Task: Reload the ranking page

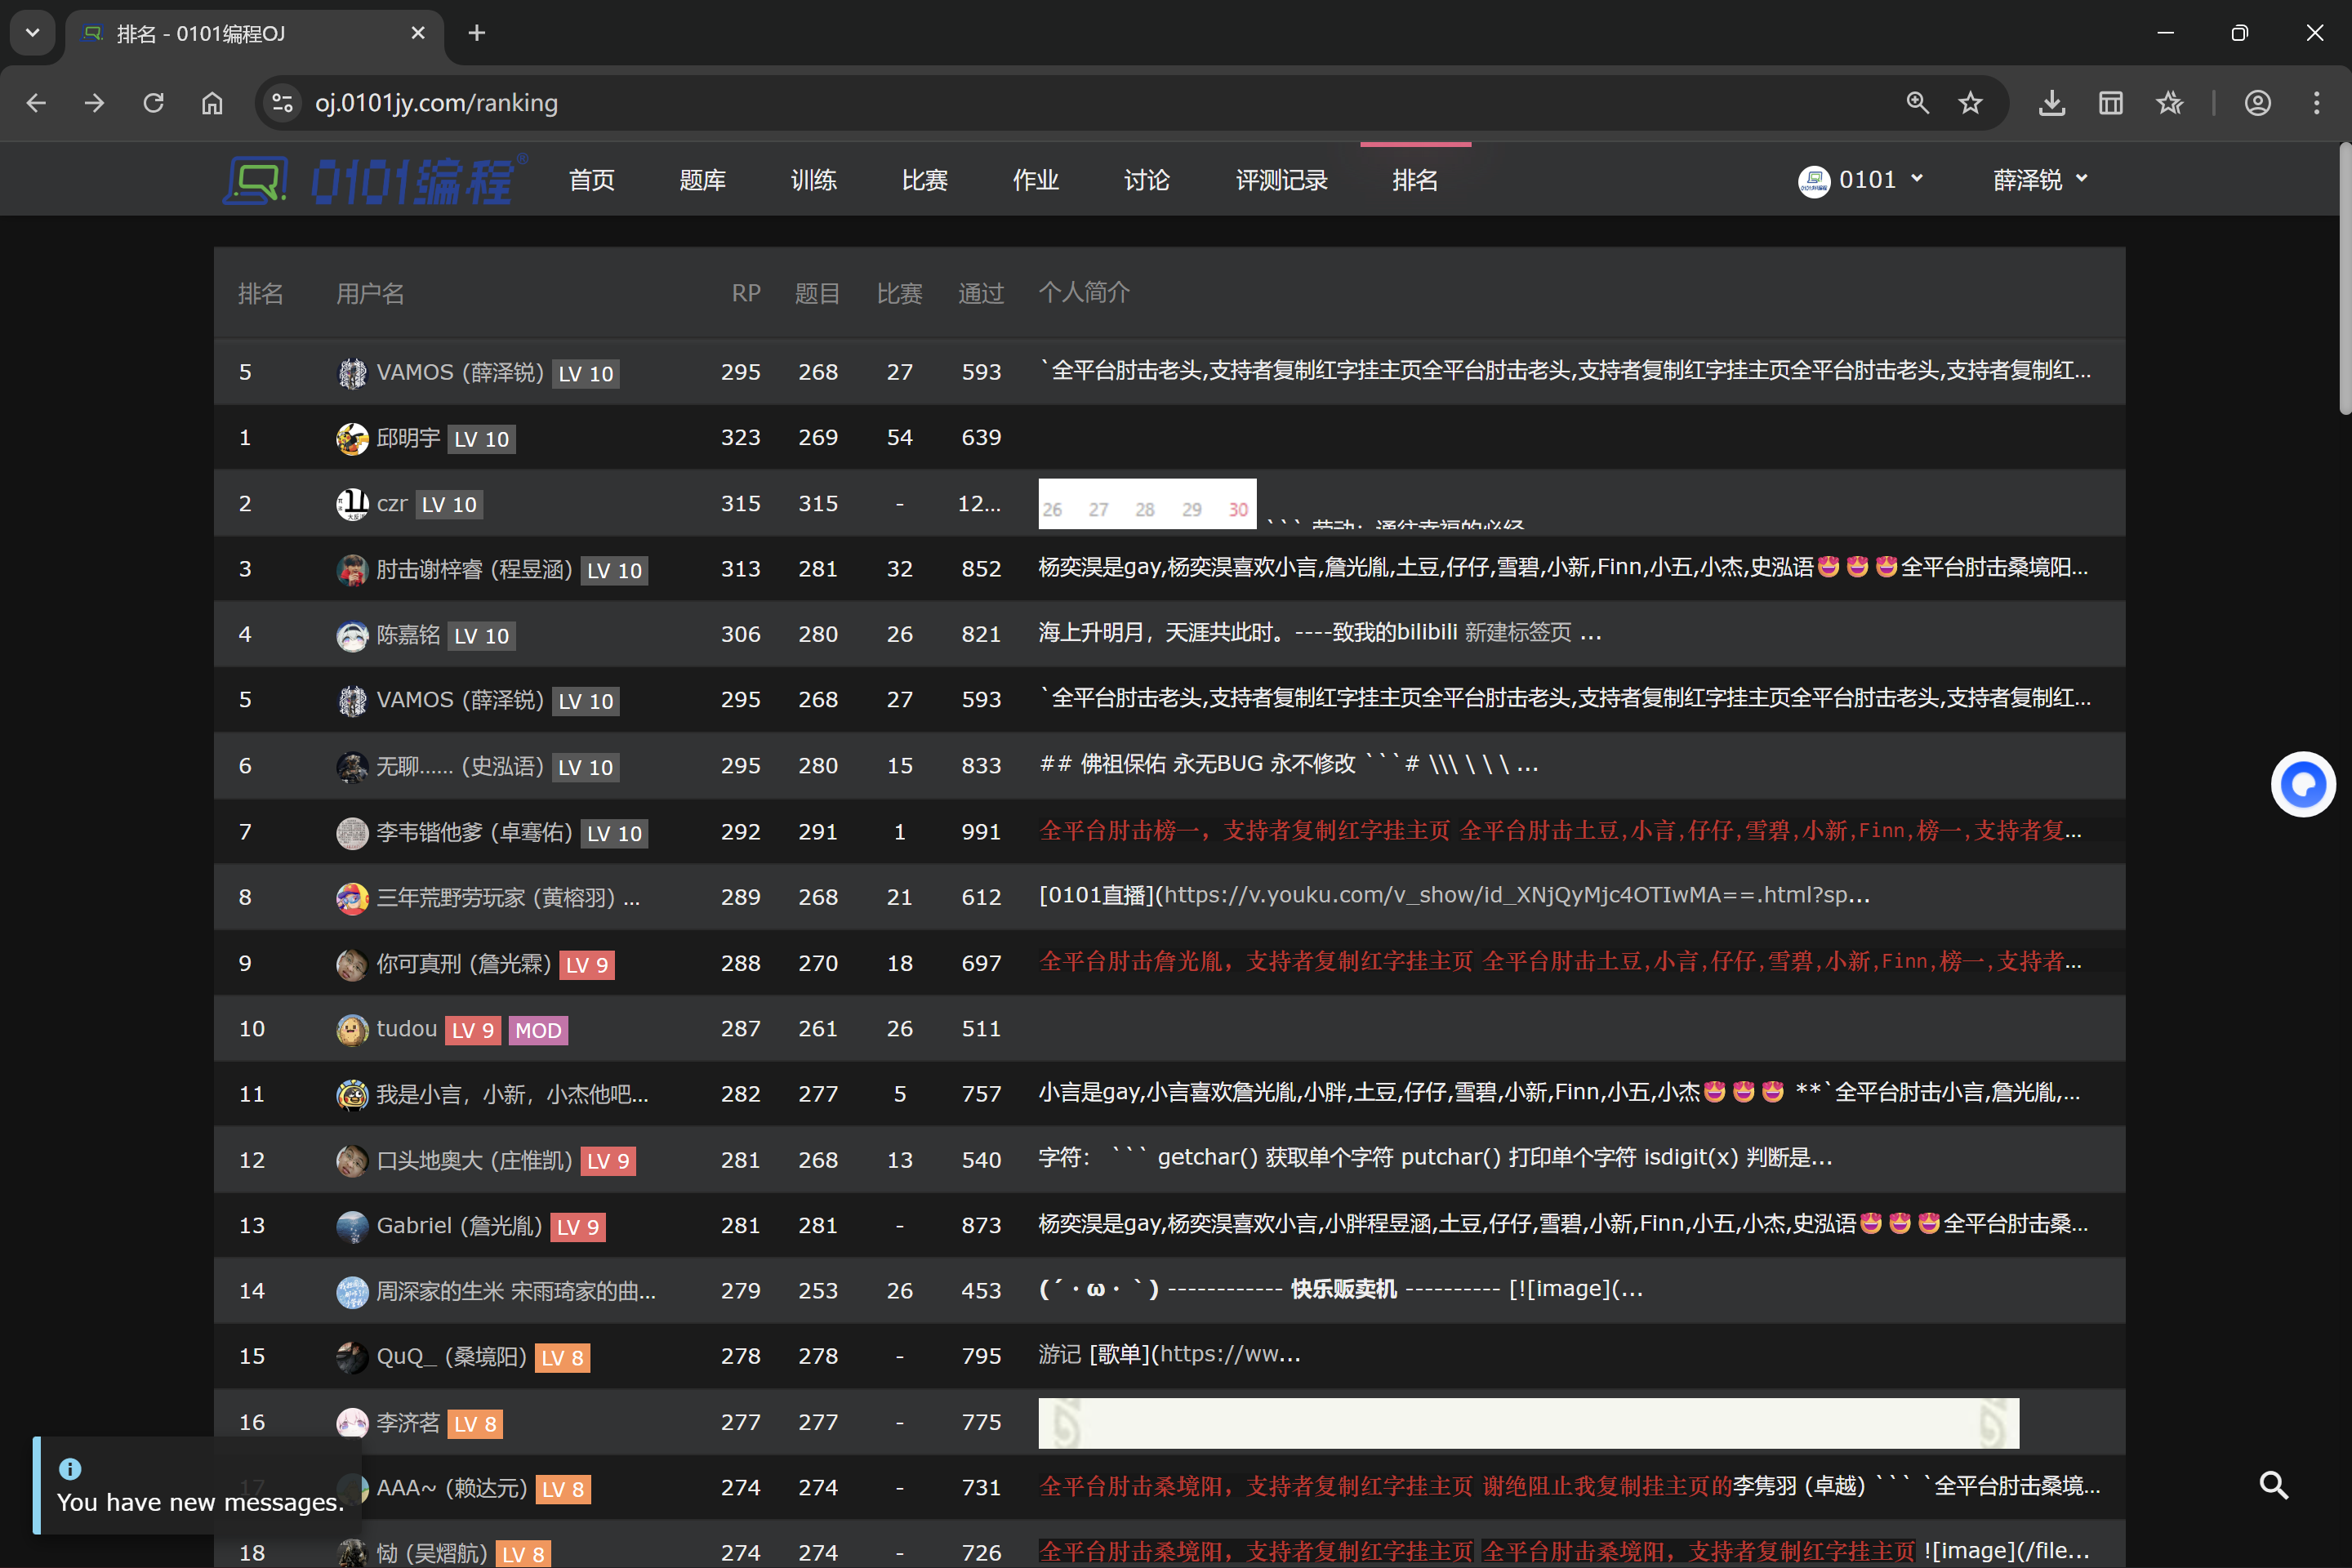Action: [x=153, y=103]
